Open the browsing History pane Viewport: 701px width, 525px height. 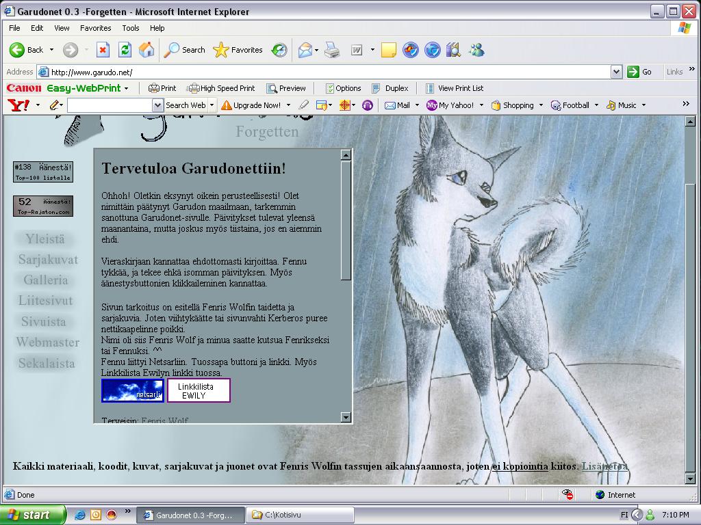click(x=279, y=50)
